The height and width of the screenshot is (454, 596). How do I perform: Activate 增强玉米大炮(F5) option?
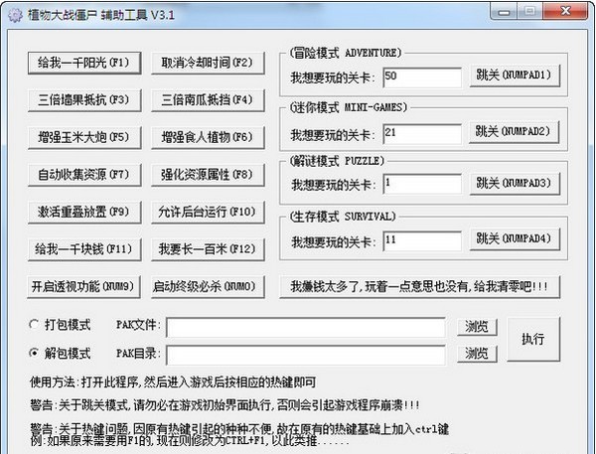coord(82,136)
